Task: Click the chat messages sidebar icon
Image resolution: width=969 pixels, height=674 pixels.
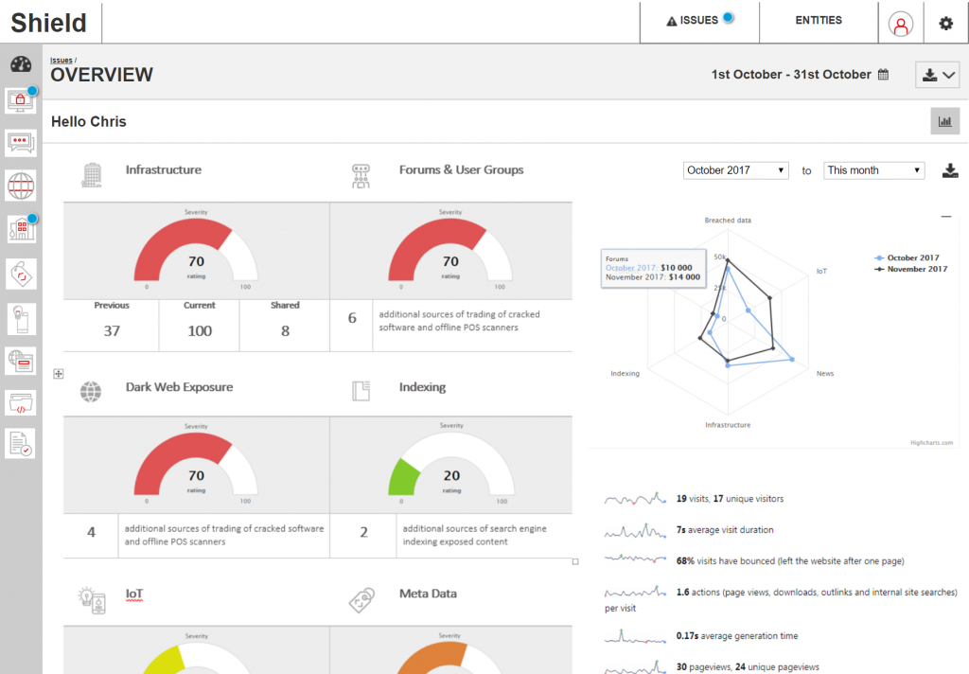Action: [x=21, y=142]
